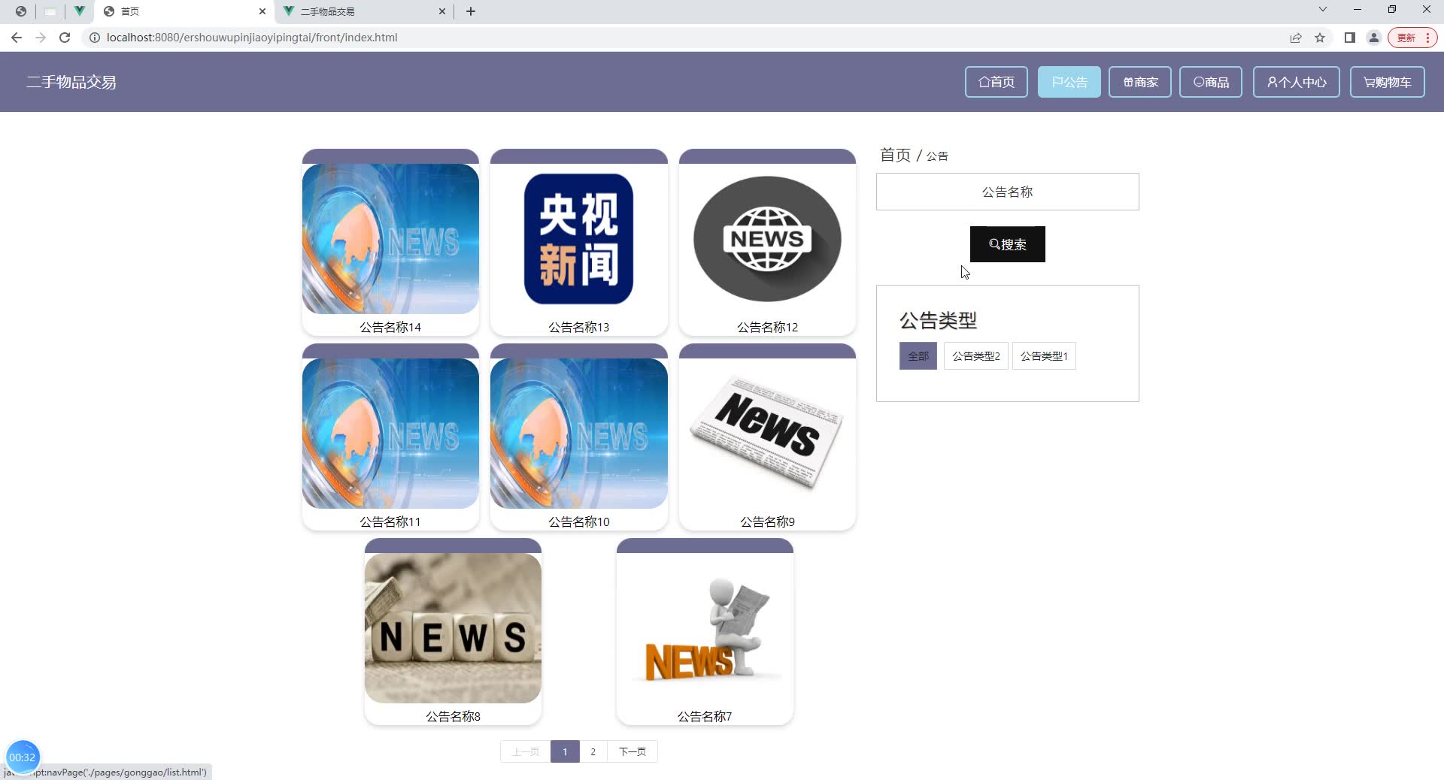Viewport: 1444px width, 780px height.
Task: Click the 下一页 next page button
Action: [633, 751]
